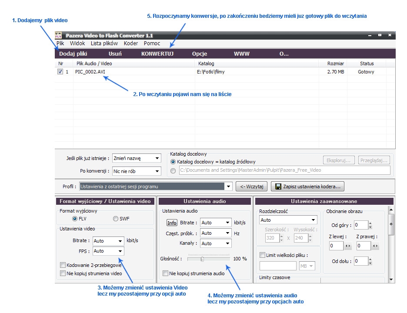Image resolution: width=407 pixels, height=313 pixels.
Task: Click the Od dołu spinner arrows
Action: pyautogui.click(x=370, y=261)
